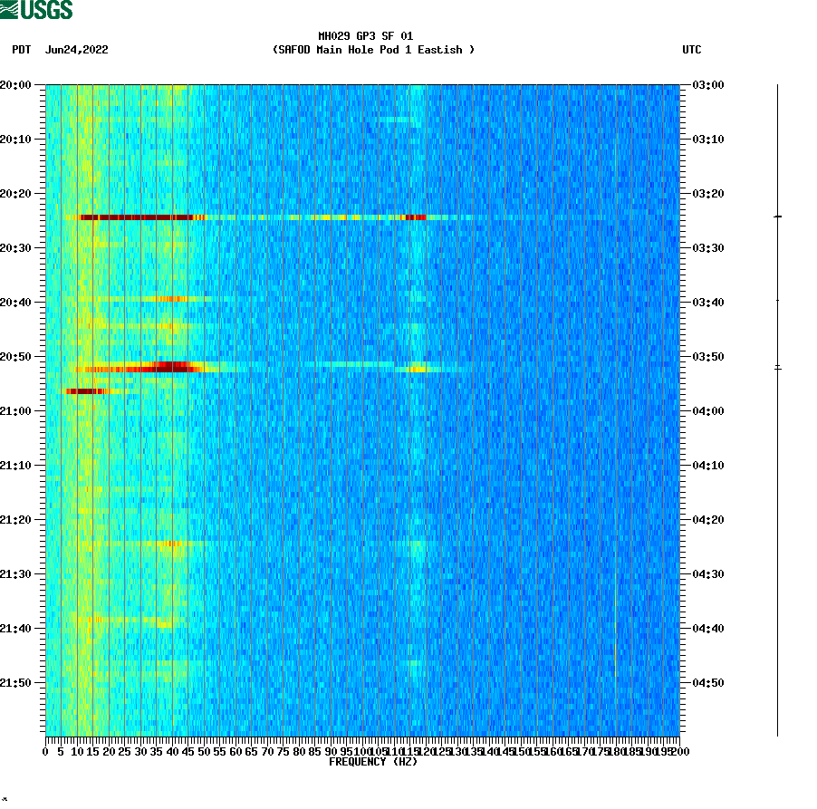Click the top of the right-side vertical scale bar
This screenshot has height=809, width=817.
[777, 86]
